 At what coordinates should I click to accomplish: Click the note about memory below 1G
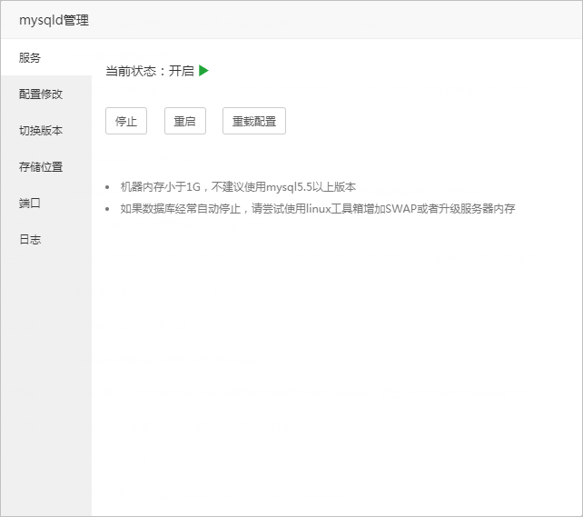[238, 186]
